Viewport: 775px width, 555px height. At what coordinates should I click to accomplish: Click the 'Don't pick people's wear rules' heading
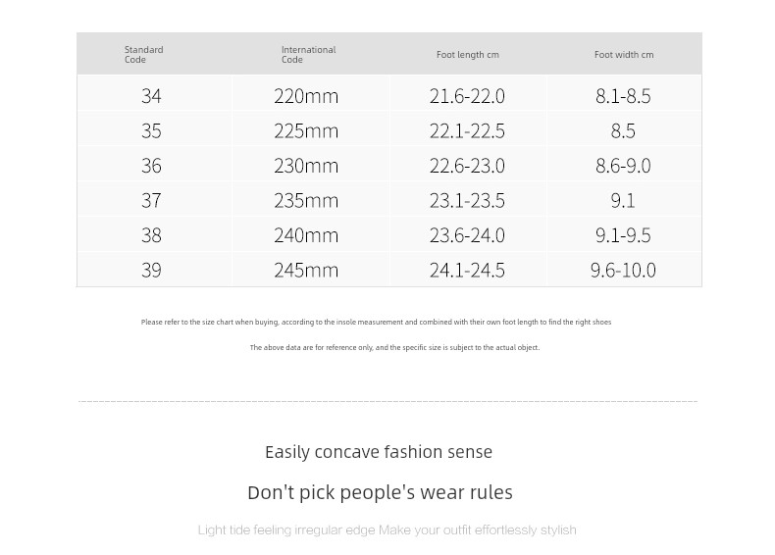coord(380,492)
